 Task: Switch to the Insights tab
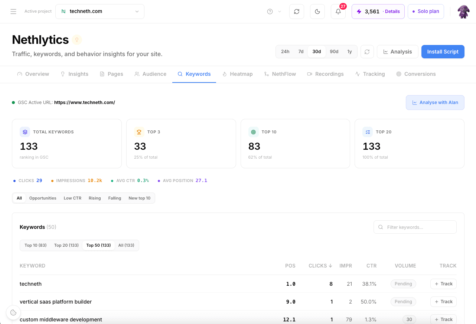(x=74, y=74)
